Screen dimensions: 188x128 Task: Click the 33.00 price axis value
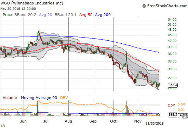[x=172, y=61]
